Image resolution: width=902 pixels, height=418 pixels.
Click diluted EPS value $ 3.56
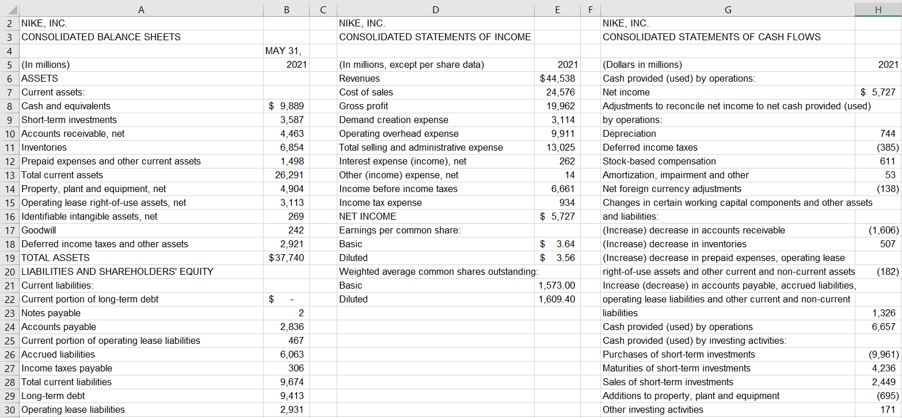coord(557,258)
